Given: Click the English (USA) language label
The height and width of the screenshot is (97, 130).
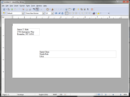Looking at the screenshot, I should 44,94.
